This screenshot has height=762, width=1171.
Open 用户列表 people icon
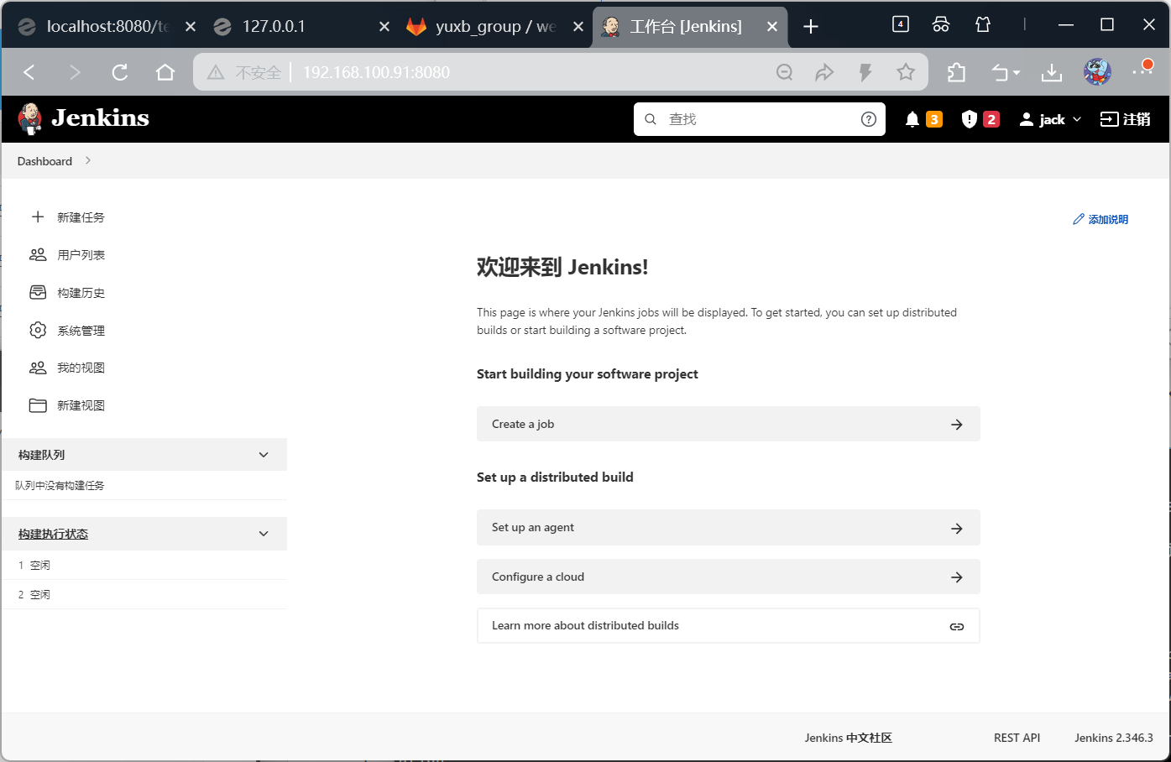(38, 254)
